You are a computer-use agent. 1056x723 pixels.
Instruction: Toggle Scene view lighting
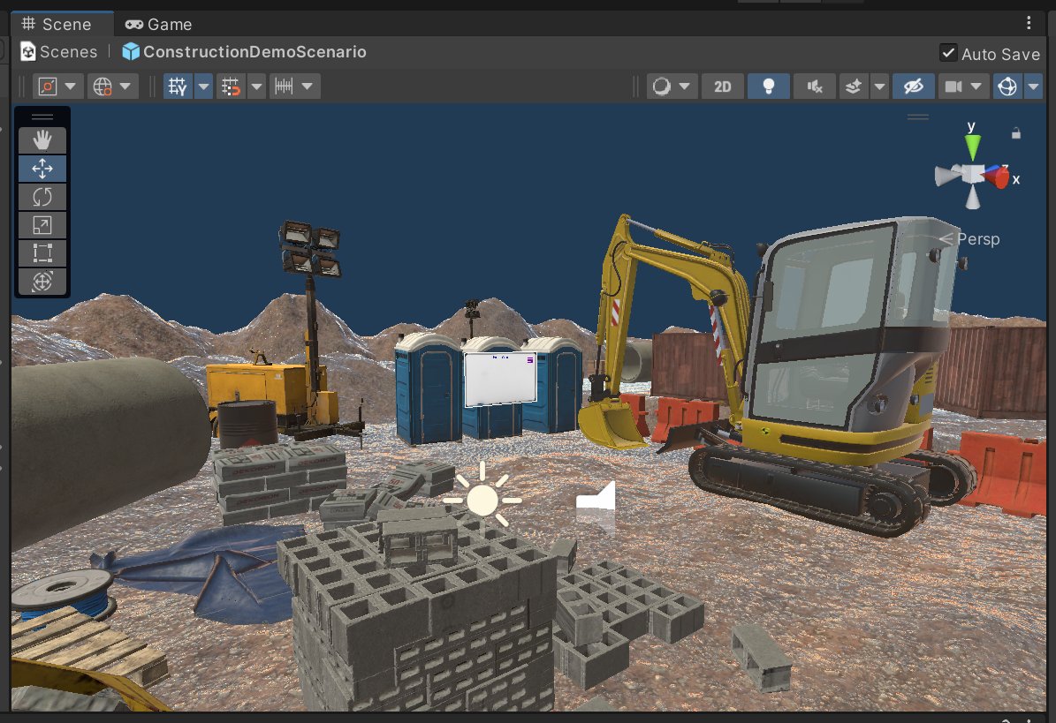pyautogui.click(x=768, y=86)
